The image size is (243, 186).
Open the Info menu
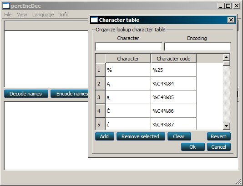pos(64,15)
